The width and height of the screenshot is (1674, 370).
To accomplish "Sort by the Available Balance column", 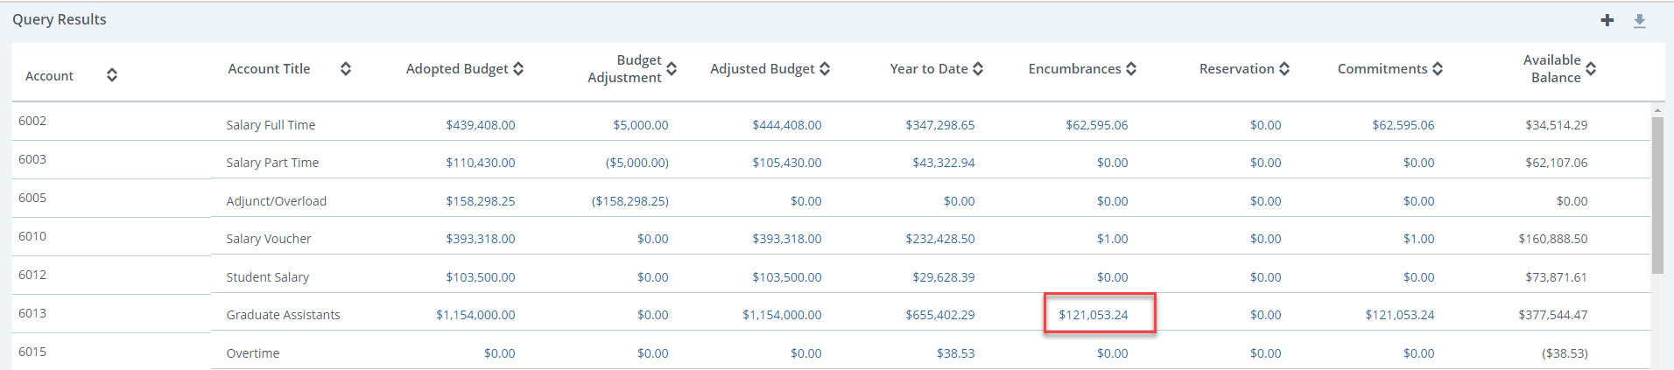I will (1591, 68).
